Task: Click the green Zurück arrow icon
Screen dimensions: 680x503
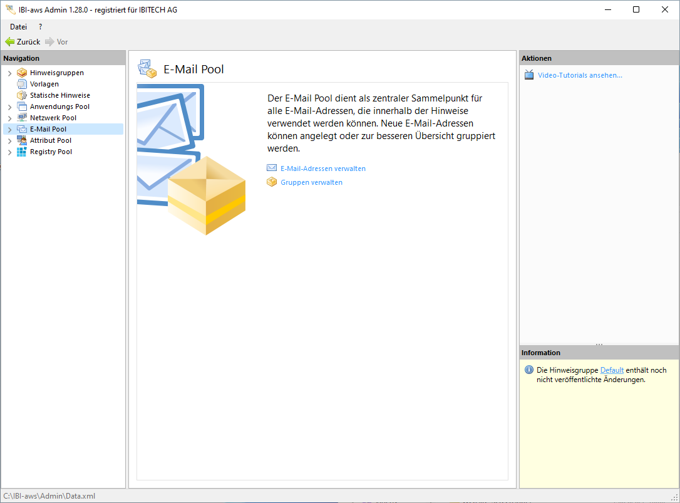Action: [x=9, y=42]
